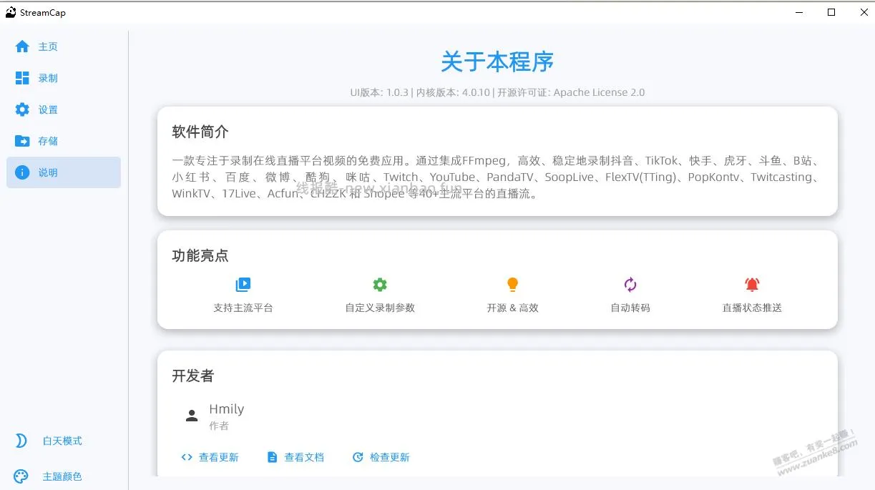The image size is (875, 490).
Task: Minimize the StreamCap window
Action: pyautogui.click(x=799, y=12)
